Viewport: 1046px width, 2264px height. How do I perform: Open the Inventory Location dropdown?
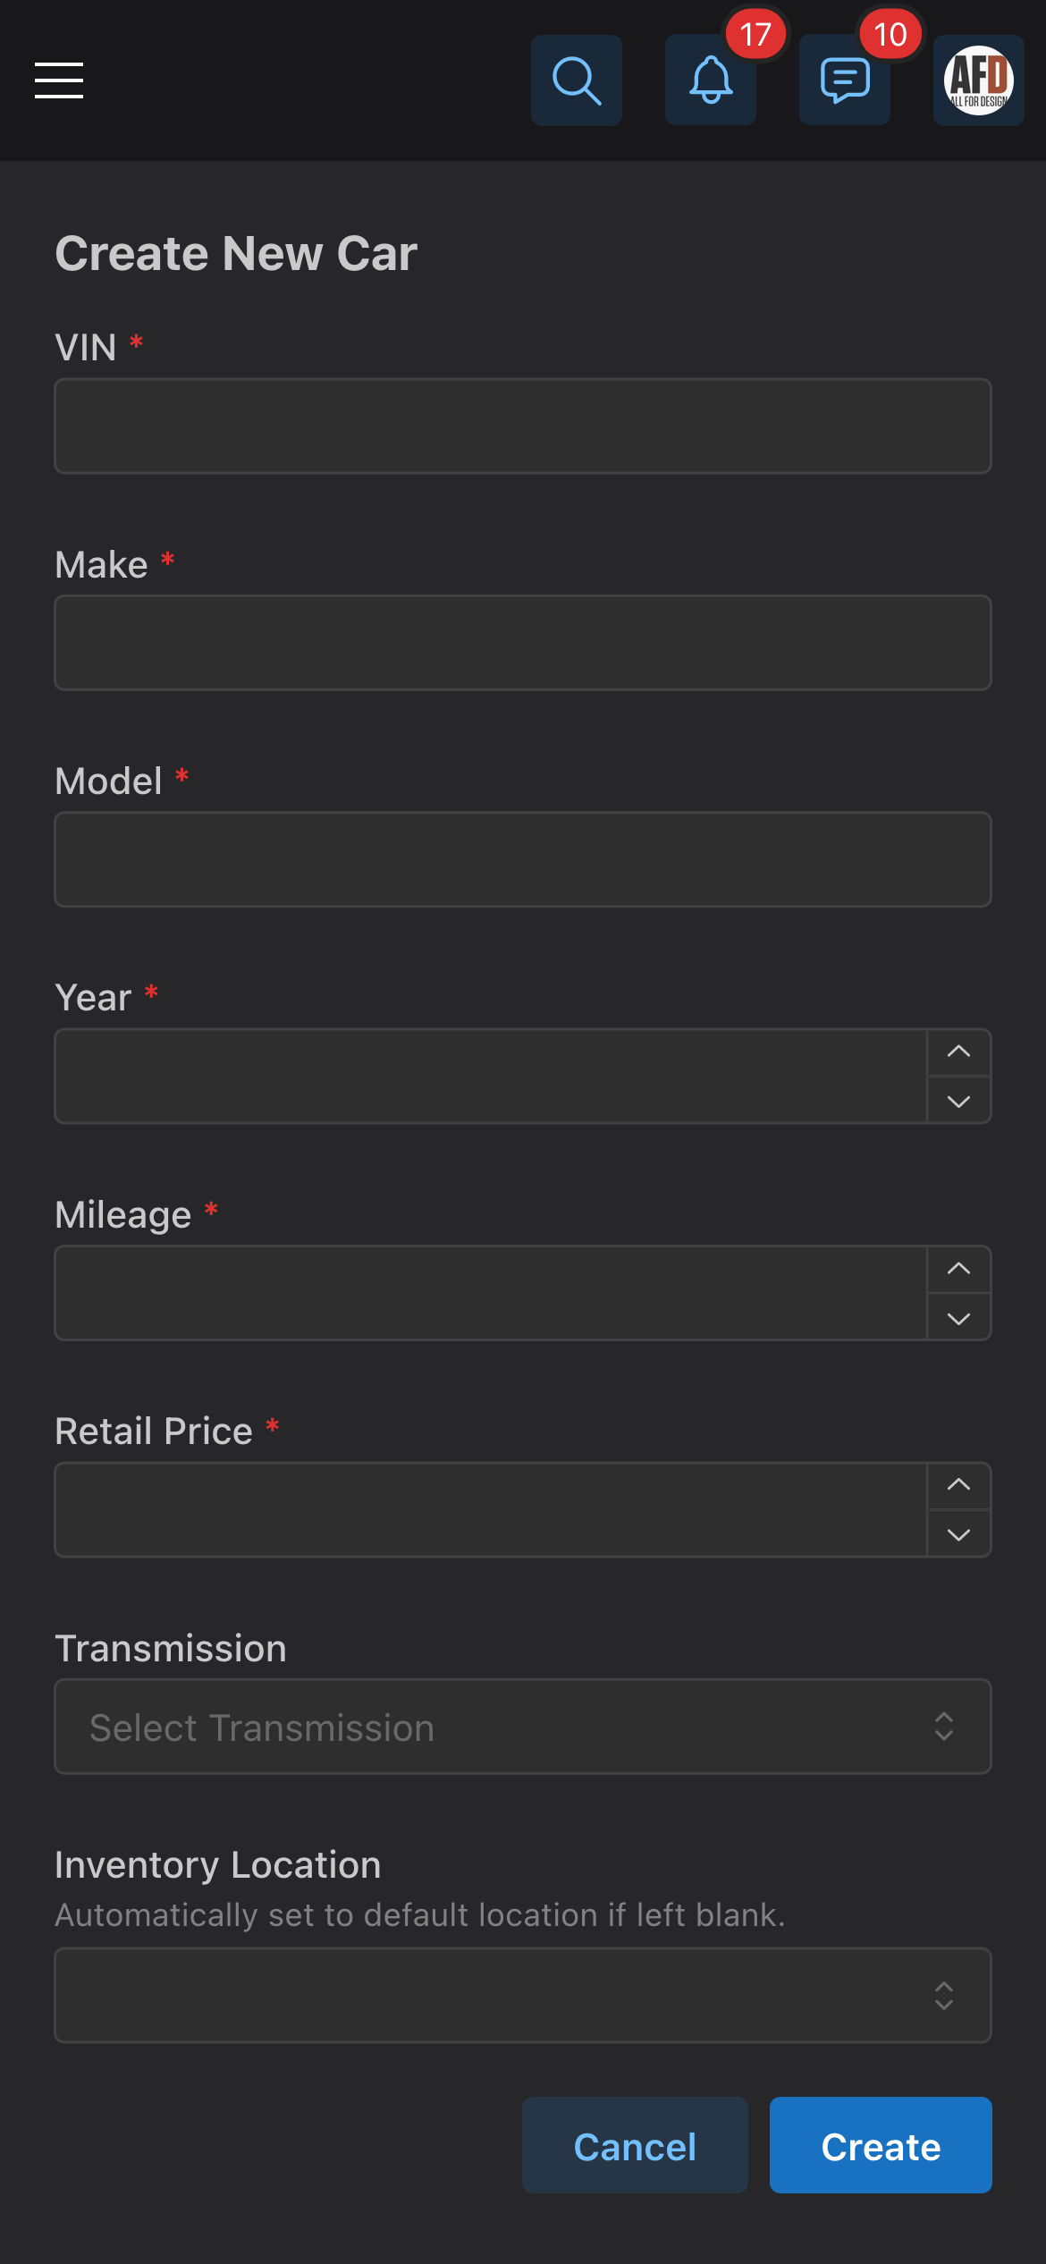(523, 1995)
